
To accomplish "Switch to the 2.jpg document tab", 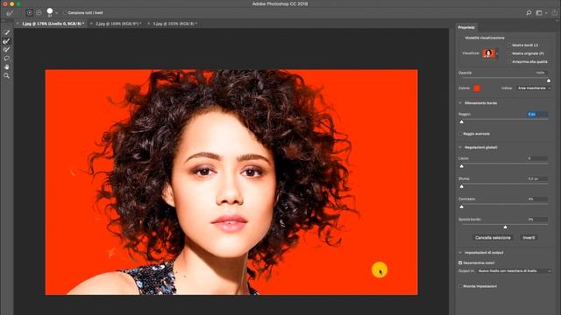I will (118, 24).
